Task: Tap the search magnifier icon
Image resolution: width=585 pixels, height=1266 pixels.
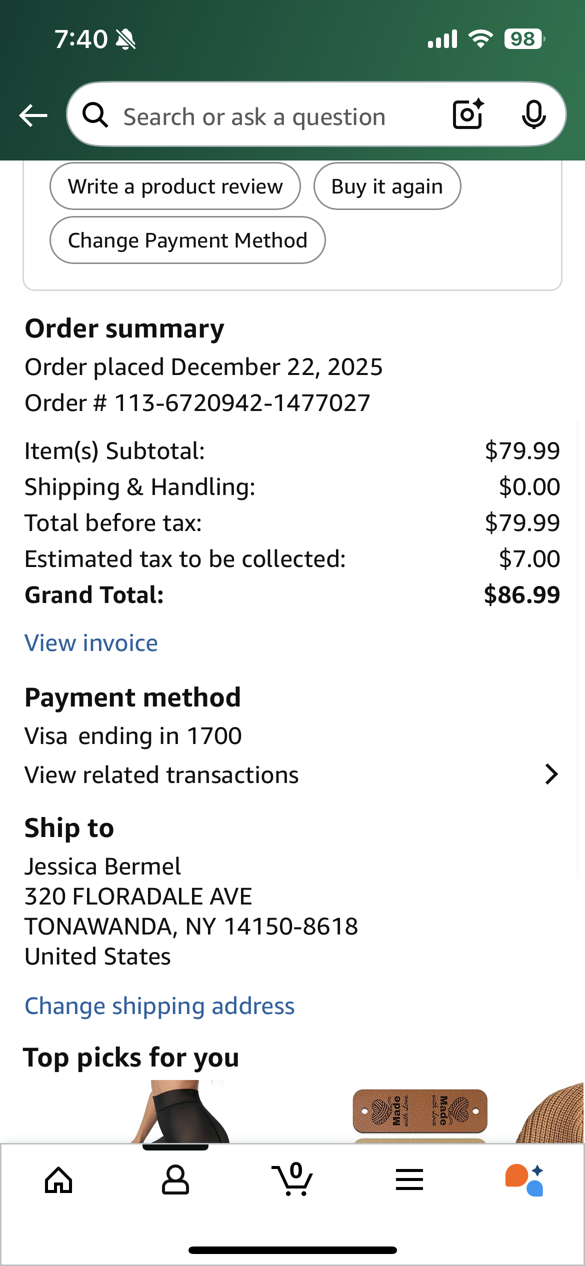Action: 95,116
